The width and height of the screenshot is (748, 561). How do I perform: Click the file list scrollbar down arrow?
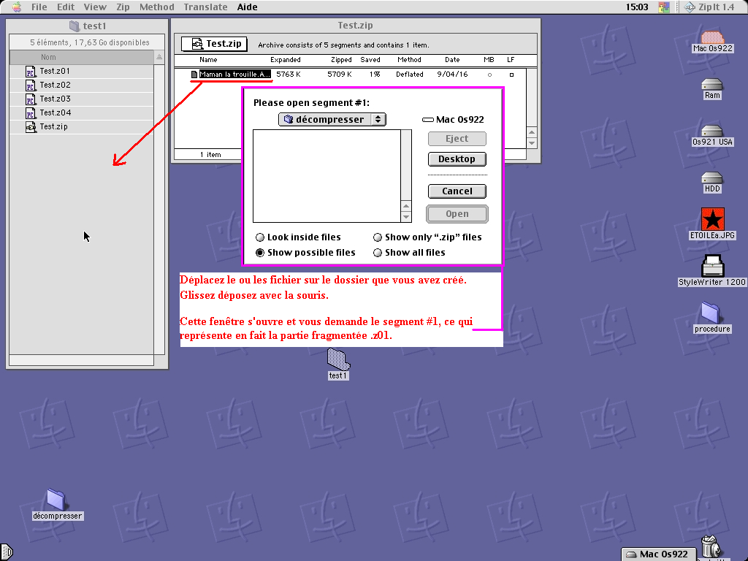407,217
